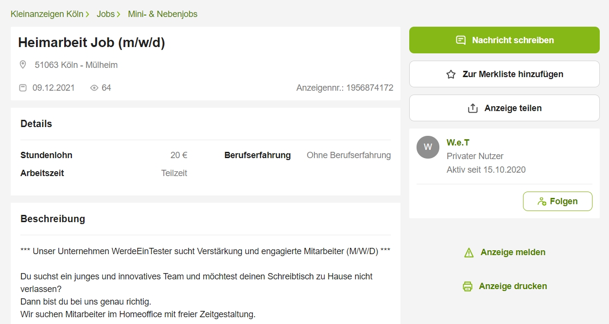
Task: Click the message icon in Nachricht schreiben
Action: point(461,40)
